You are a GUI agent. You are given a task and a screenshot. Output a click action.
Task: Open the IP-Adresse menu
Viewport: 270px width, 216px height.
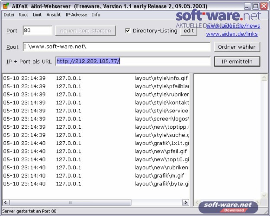click(76, 15)
